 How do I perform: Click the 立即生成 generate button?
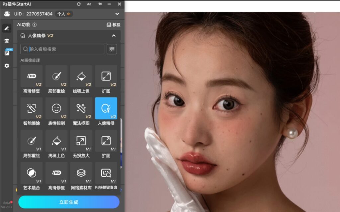[68, 202]
